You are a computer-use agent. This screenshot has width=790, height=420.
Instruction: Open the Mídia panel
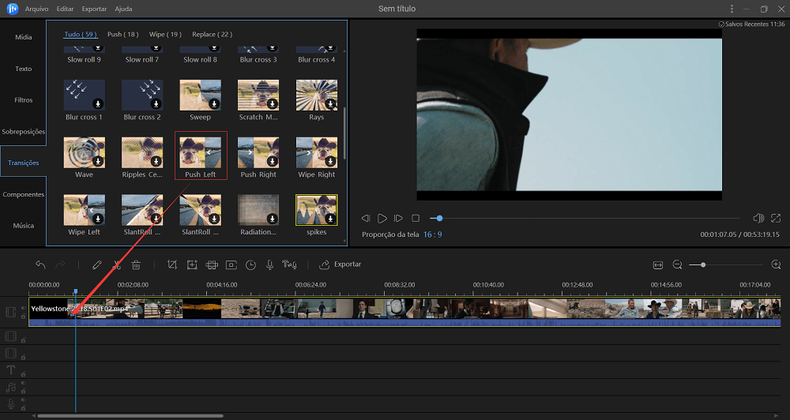[23, 37]
